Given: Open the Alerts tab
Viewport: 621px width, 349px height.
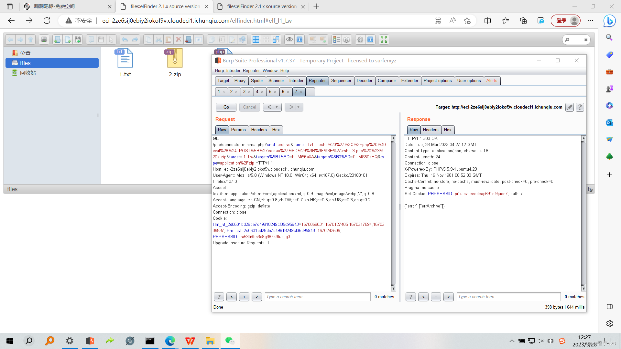Looking at the screenshot, I should click(492, 81).
